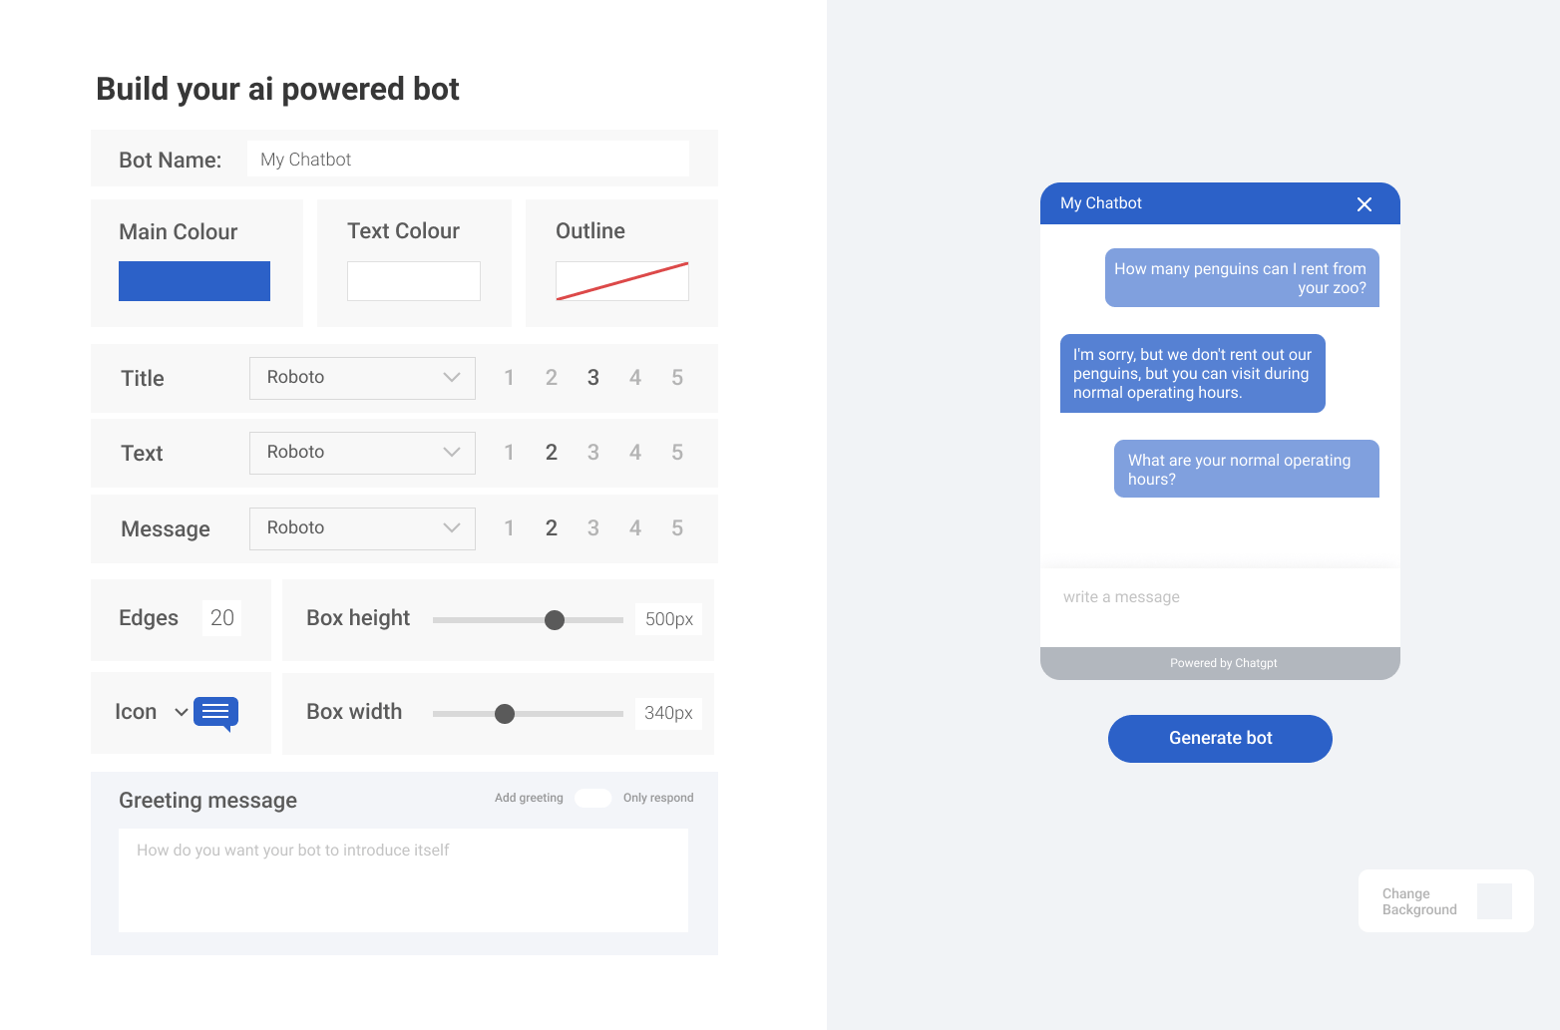Viewport: 1560px width, 1030px height.
Task: Close the My Chatbot preview window
Action: click(x=1365, y=204)
